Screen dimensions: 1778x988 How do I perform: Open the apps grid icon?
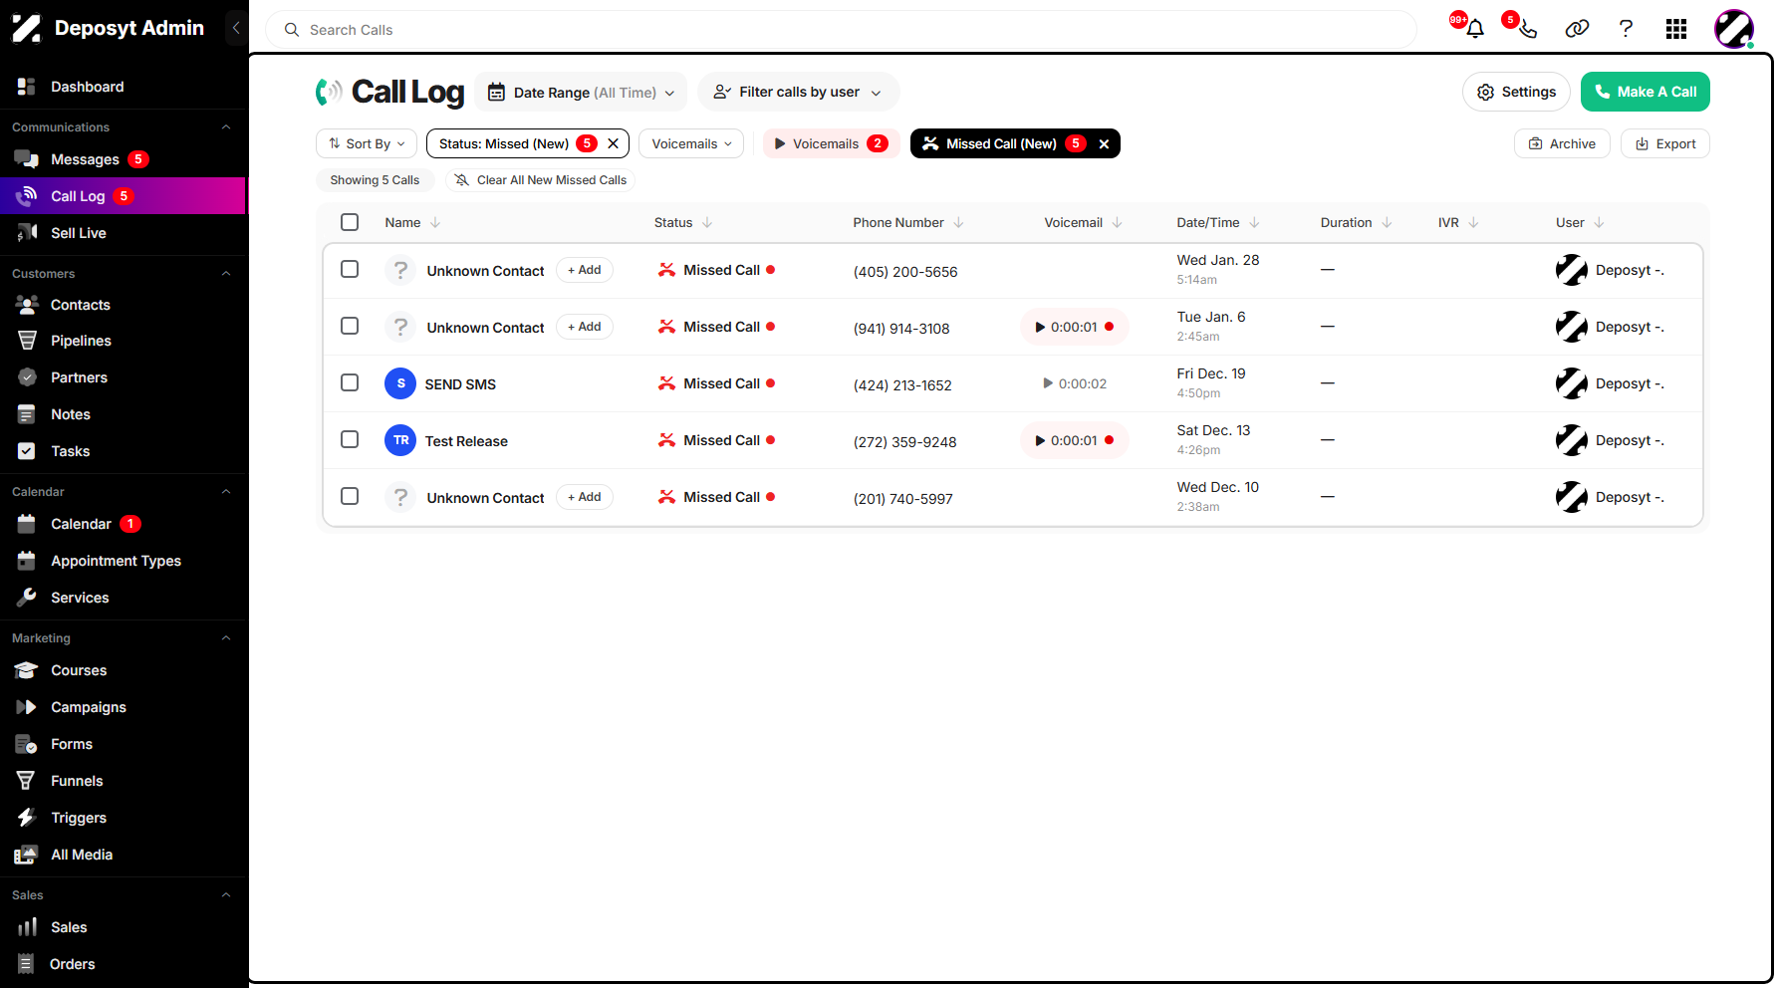[x=1676, y=29]
